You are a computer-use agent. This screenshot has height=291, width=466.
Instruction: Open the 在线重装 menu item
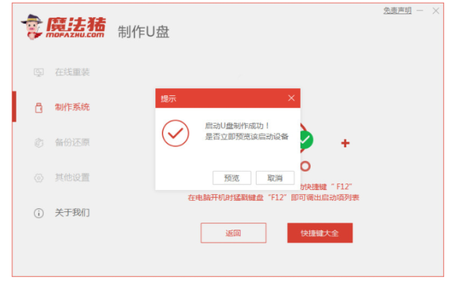pos(72,72)
